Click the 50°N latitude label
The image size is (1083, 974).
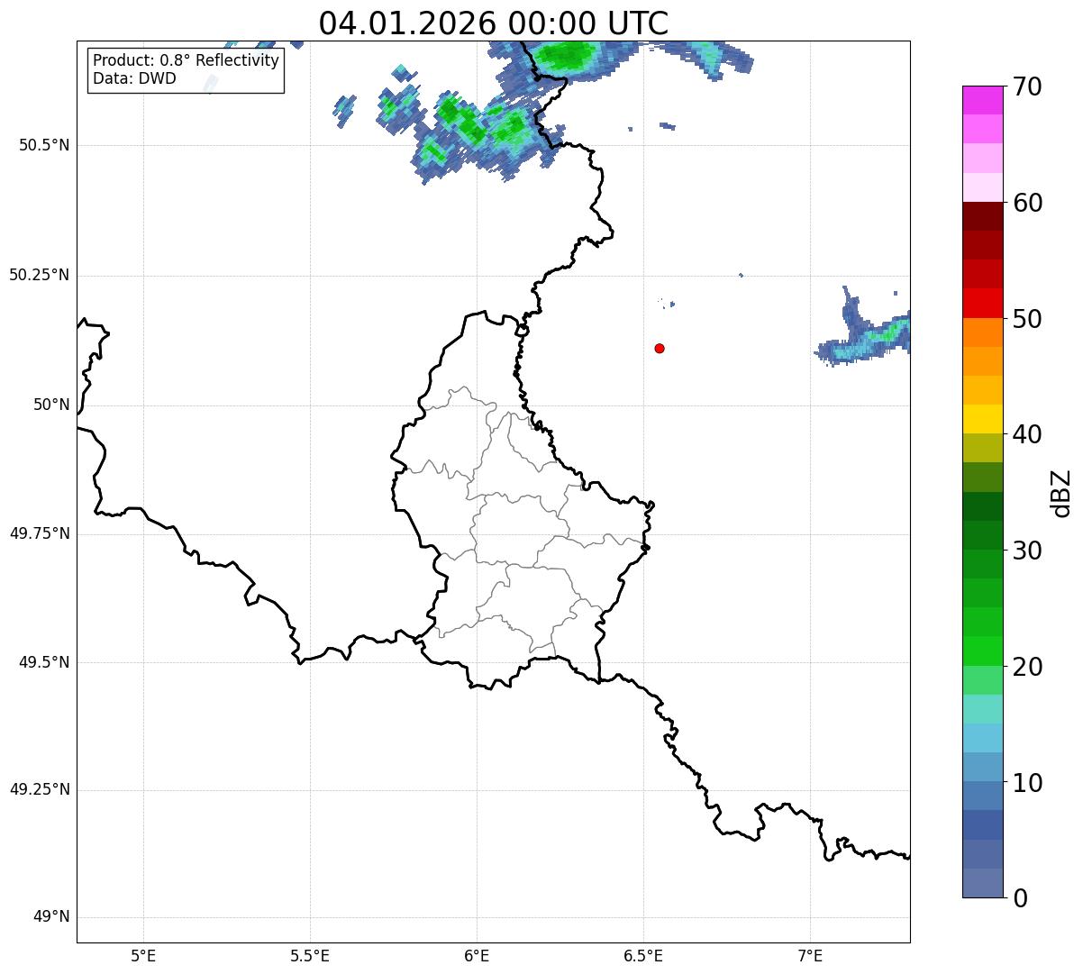pos(51,405)
